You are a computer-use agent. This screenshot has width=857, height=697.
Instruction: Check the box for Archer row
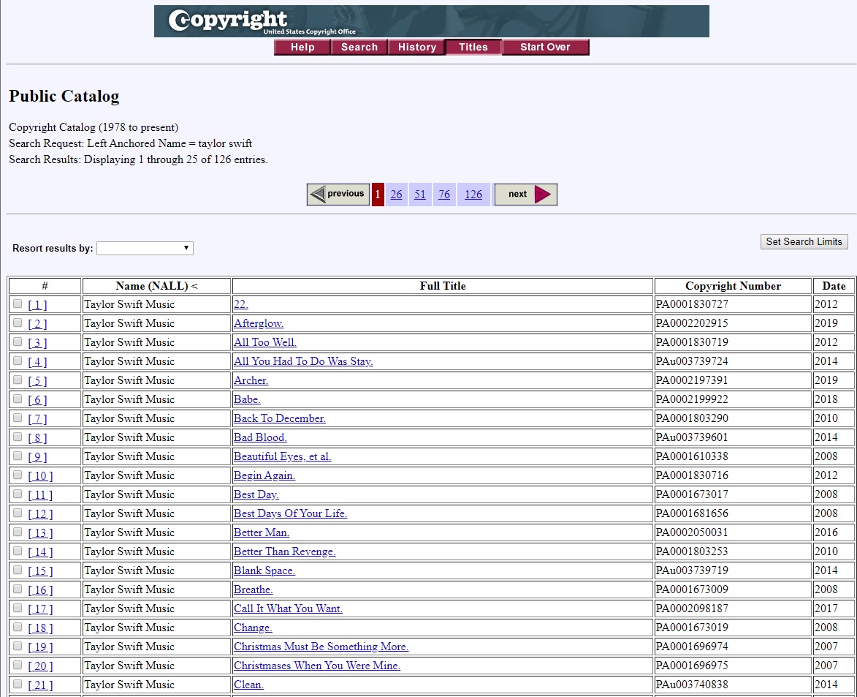tap(18, 380)
